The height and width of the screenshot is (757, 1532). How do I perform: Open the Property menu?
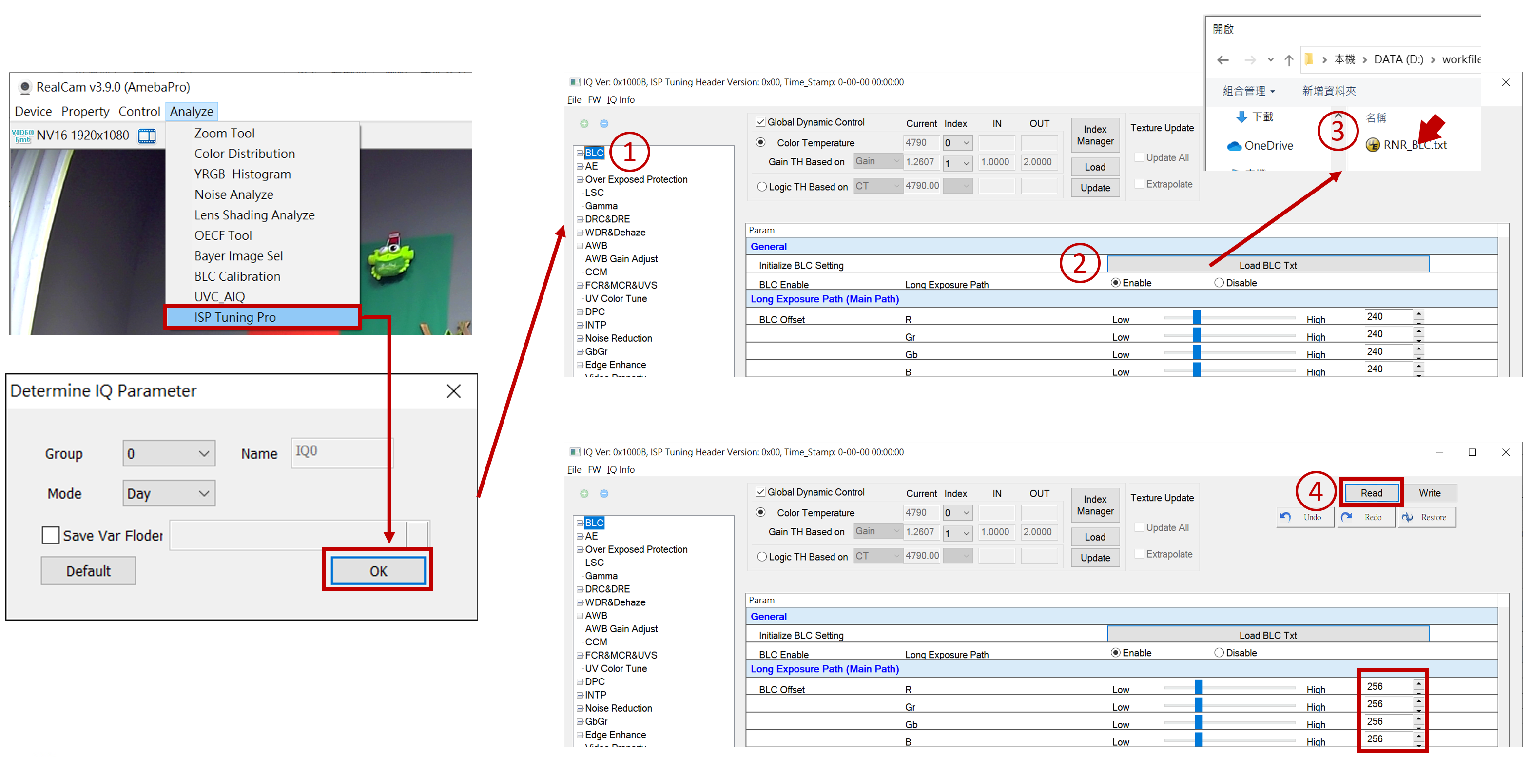pos(85,111)
